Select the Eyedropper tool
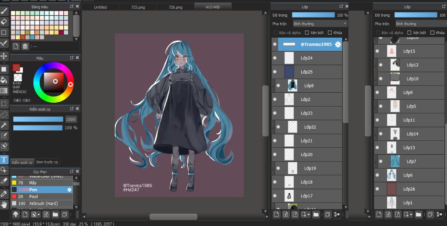447x226 pixels. (4, 194)
